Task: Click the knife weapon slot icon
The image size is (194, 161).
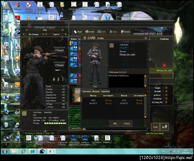Action: pos(59,70)
